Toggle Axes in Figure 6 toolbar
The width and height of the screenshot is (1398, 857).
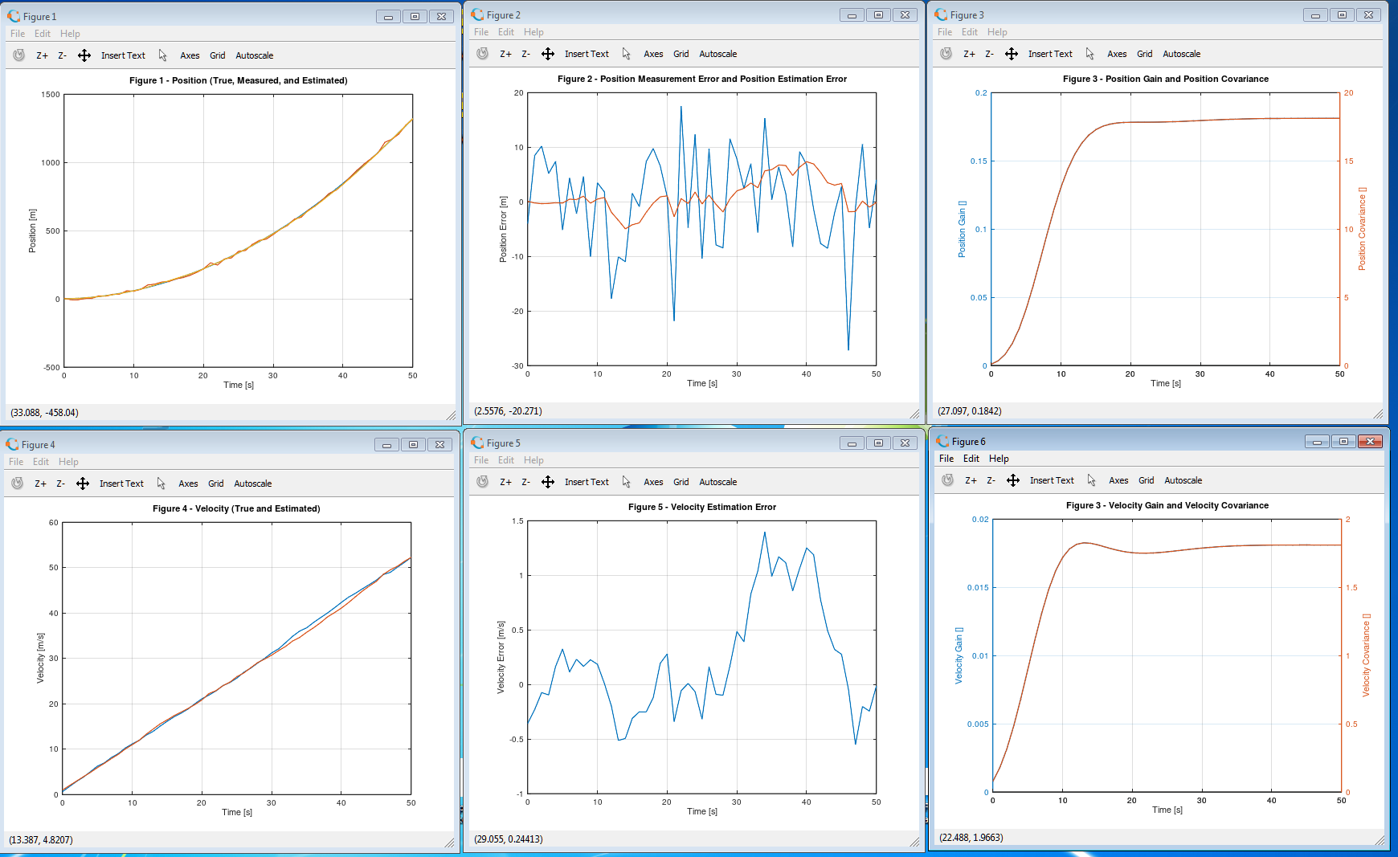(x=1118, y=480)
